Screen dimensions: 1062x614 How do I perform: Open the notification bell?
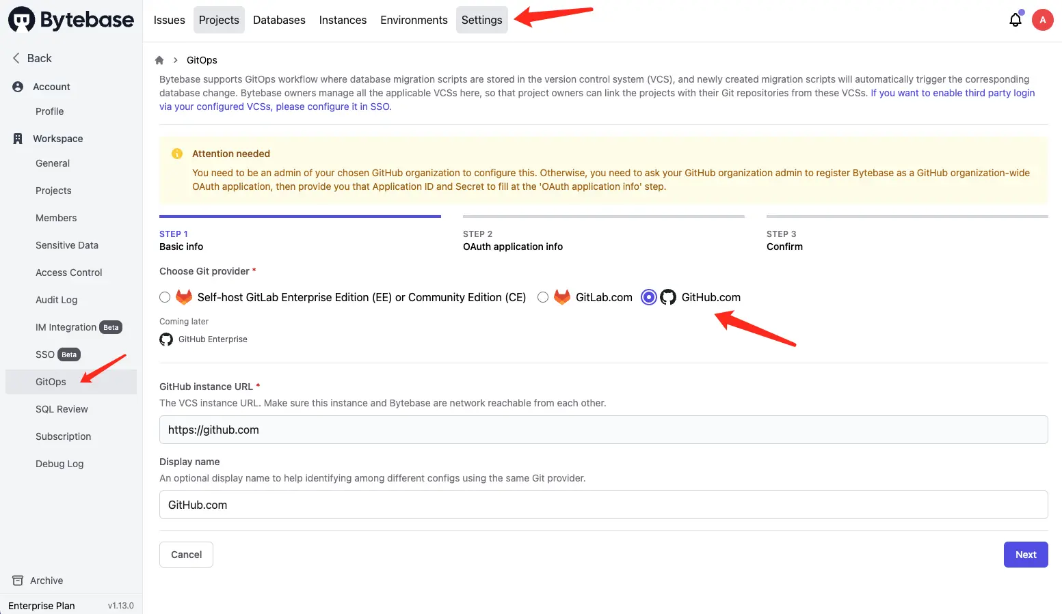(x=1015, y=19)
